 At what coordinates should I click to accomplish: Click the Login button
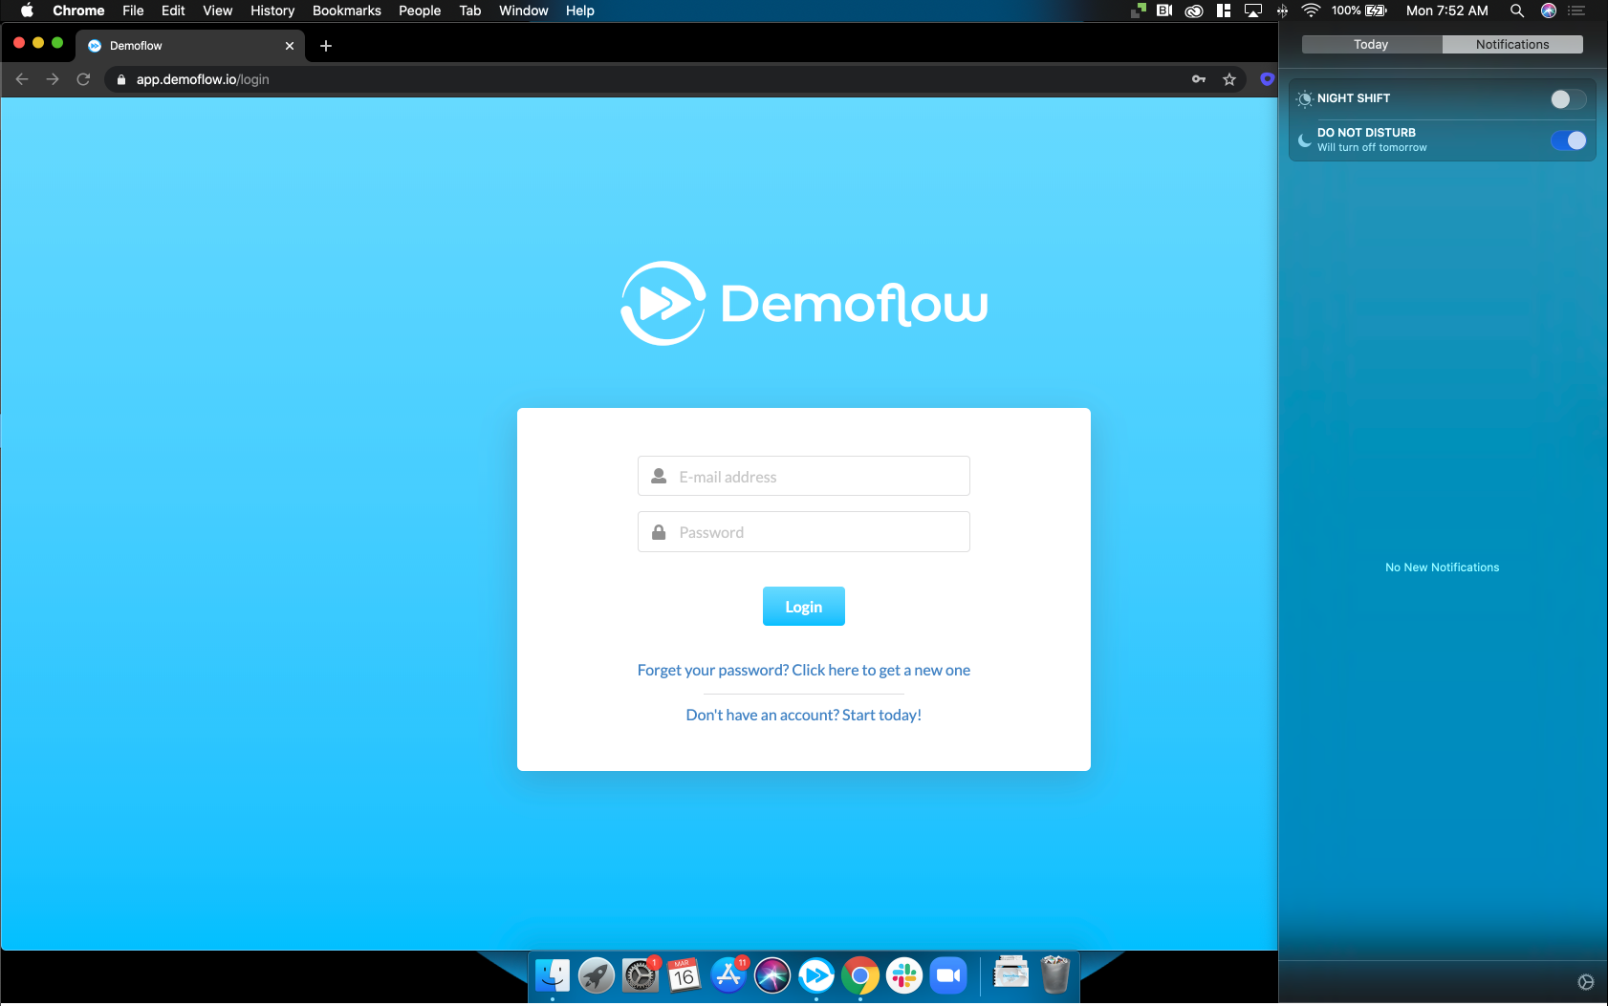click(804, 607)
